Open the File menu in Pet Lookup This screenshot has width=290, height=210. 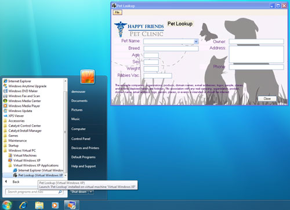[117, 12]
